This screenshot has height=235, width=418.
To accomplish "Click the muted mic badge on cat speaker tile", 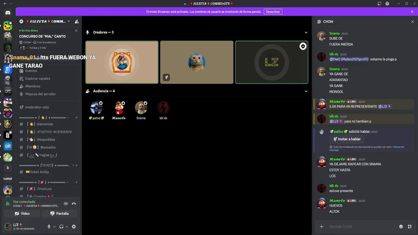I will pos(166,77).
